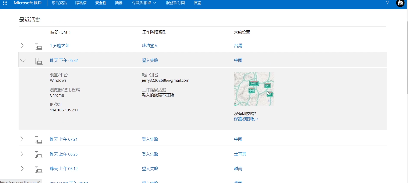Image resolution: width=408 pixels, height=183 pixels.
Task: Click the alias jerry32262686@gmail.com
Action: 165,80
